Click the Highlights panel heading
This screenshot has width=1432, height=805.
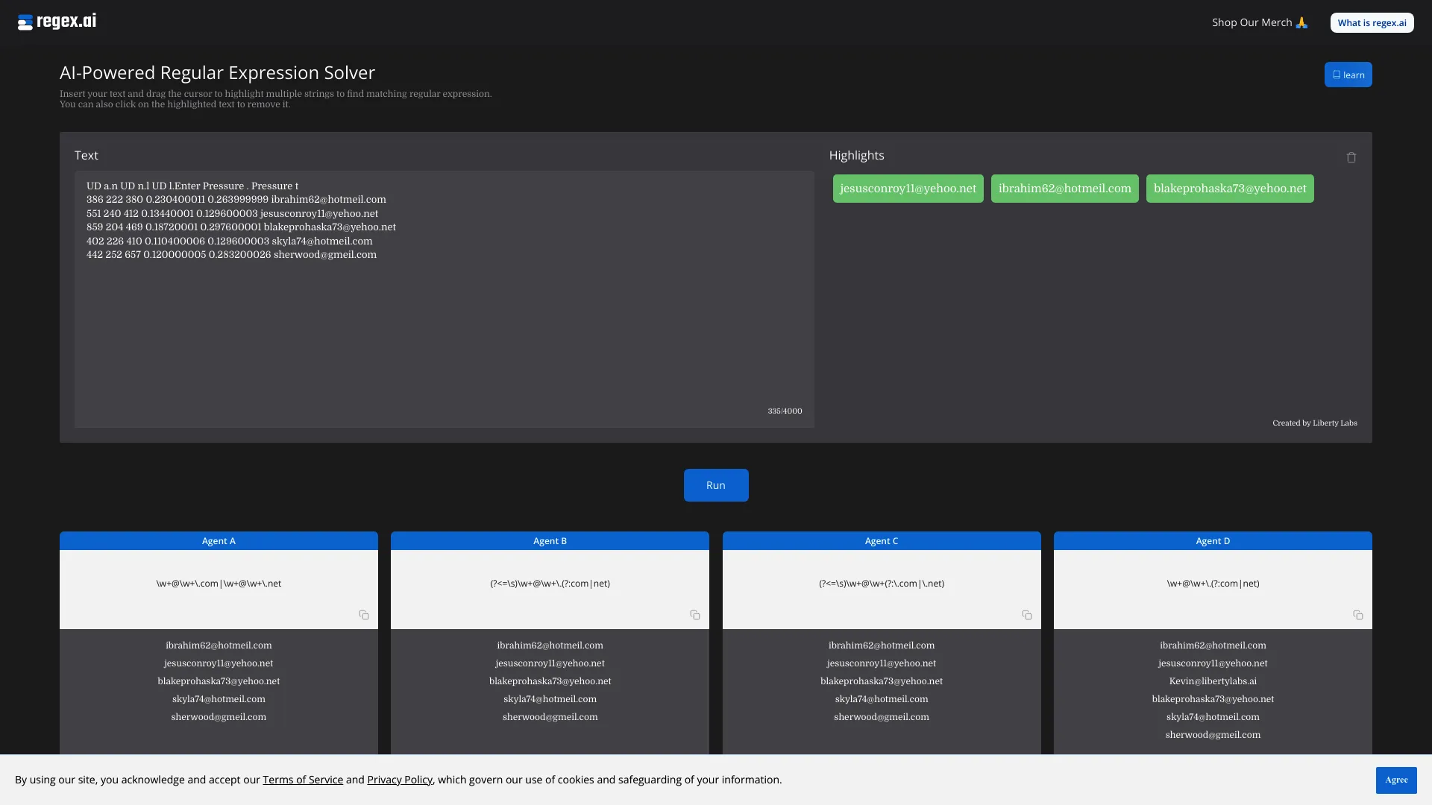click(856, 155)
